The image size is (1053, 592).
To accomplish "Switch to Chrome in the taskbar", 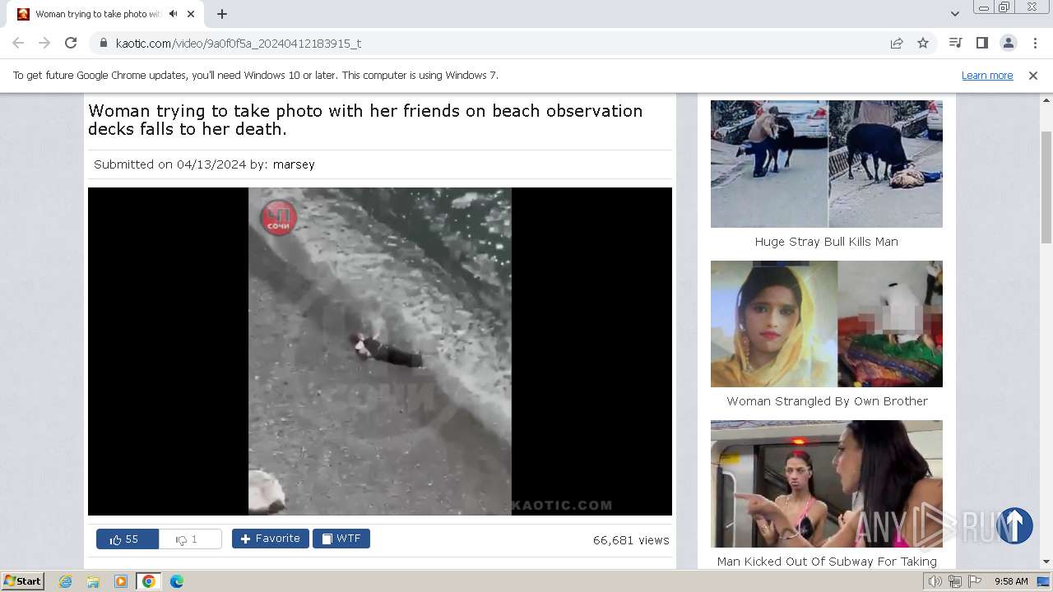I will tap(148, 581).
